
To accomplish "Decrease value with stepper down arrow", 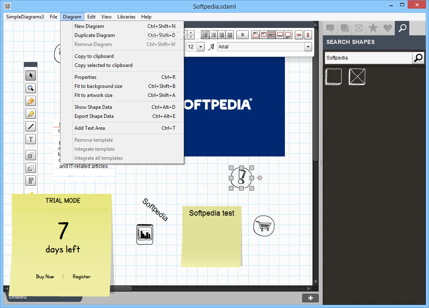I will tap(191, 37).
